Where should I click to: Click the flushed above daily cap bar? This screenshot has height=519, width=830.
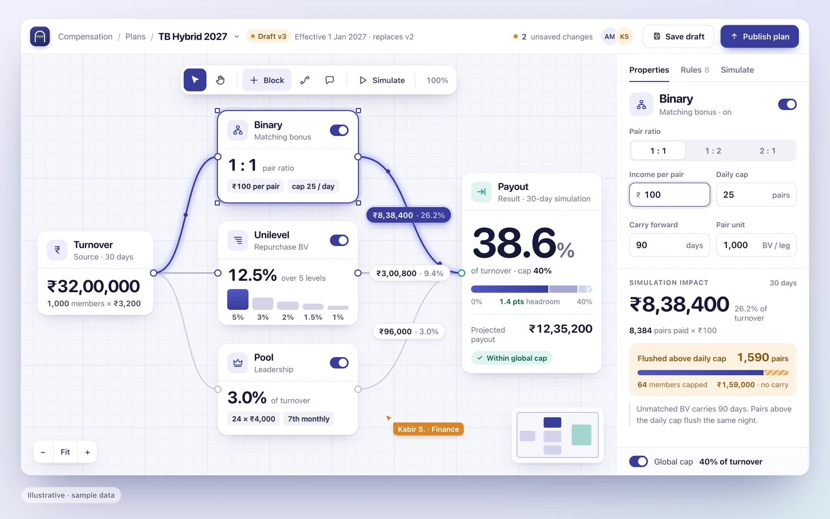click(x=713, y=373)
